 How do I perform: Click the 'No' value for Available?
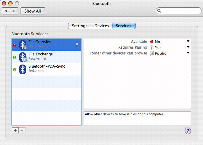[x=157, y=42]
